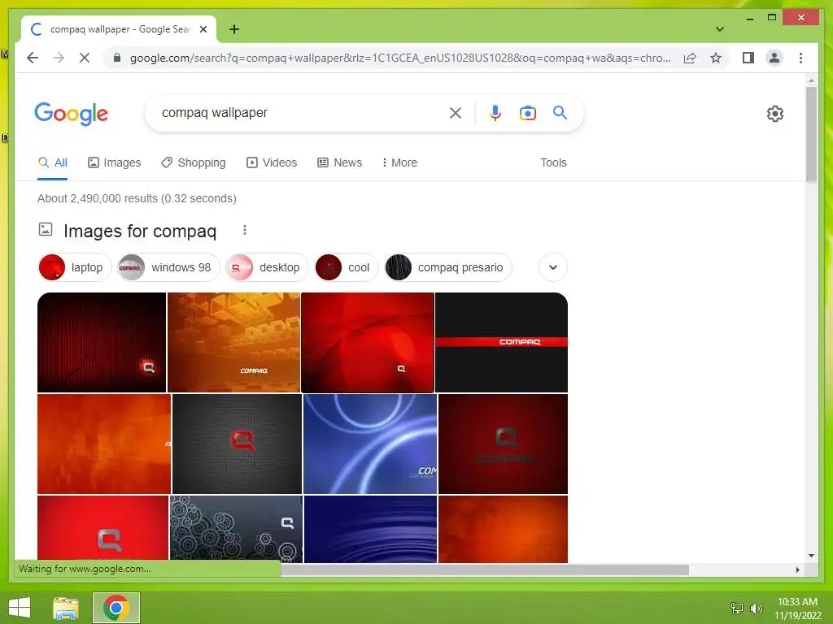This screenshot has height=624, width=833.
Task: Open taskbar clock showing 10:33 AM
Action: 797,608
